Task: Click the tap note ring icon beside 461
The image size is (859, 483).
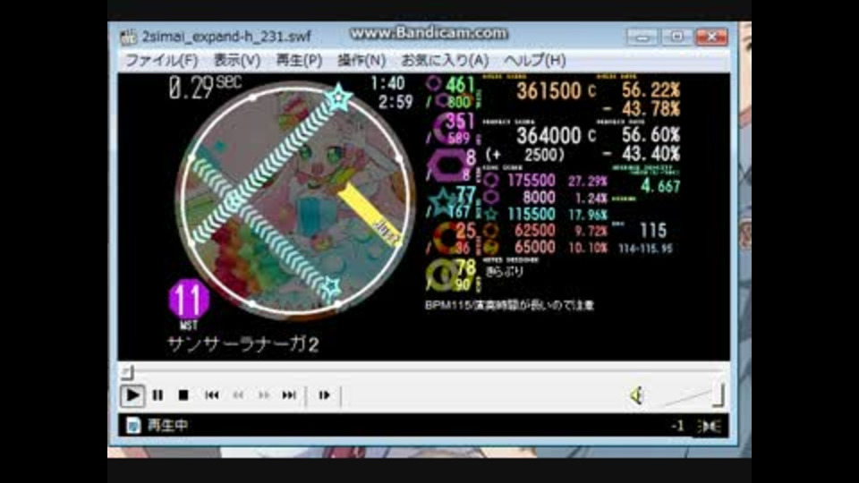Action: pos(433,84)
